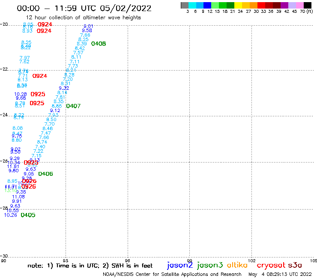Select wave height value "9.05"
This screenshot has height=278, width=317.
(x=29, y=174)
